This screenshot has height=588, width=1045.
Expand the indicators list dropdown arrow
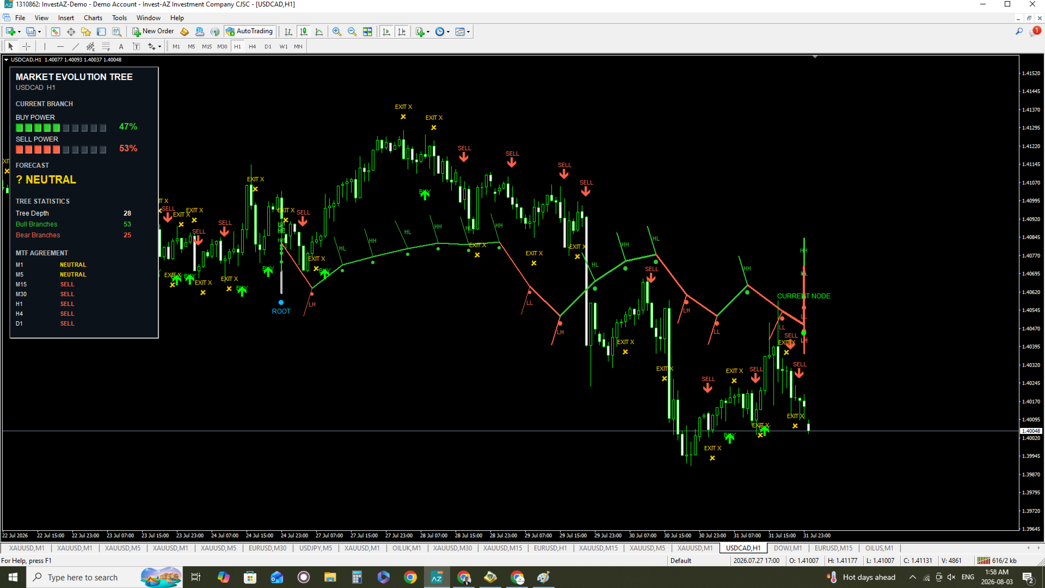428,32
